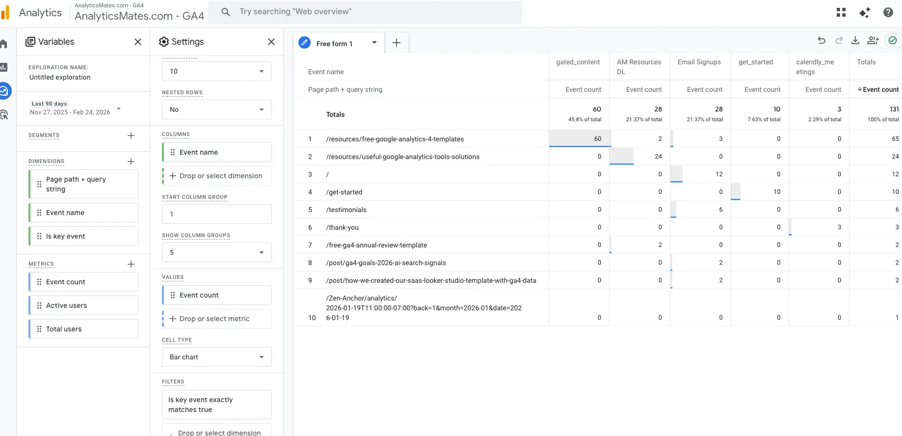Click the pencil icon on Free form 1
Image resolution: width=902 pixels, height=436 pixels.
tap(305, 43)
